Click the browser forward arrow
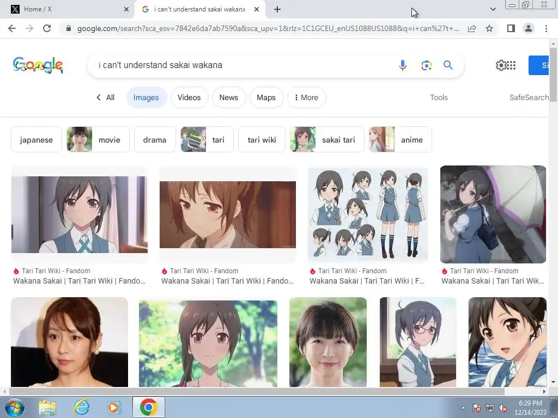Screen dimensions: 558x418 tap(29, 28)
